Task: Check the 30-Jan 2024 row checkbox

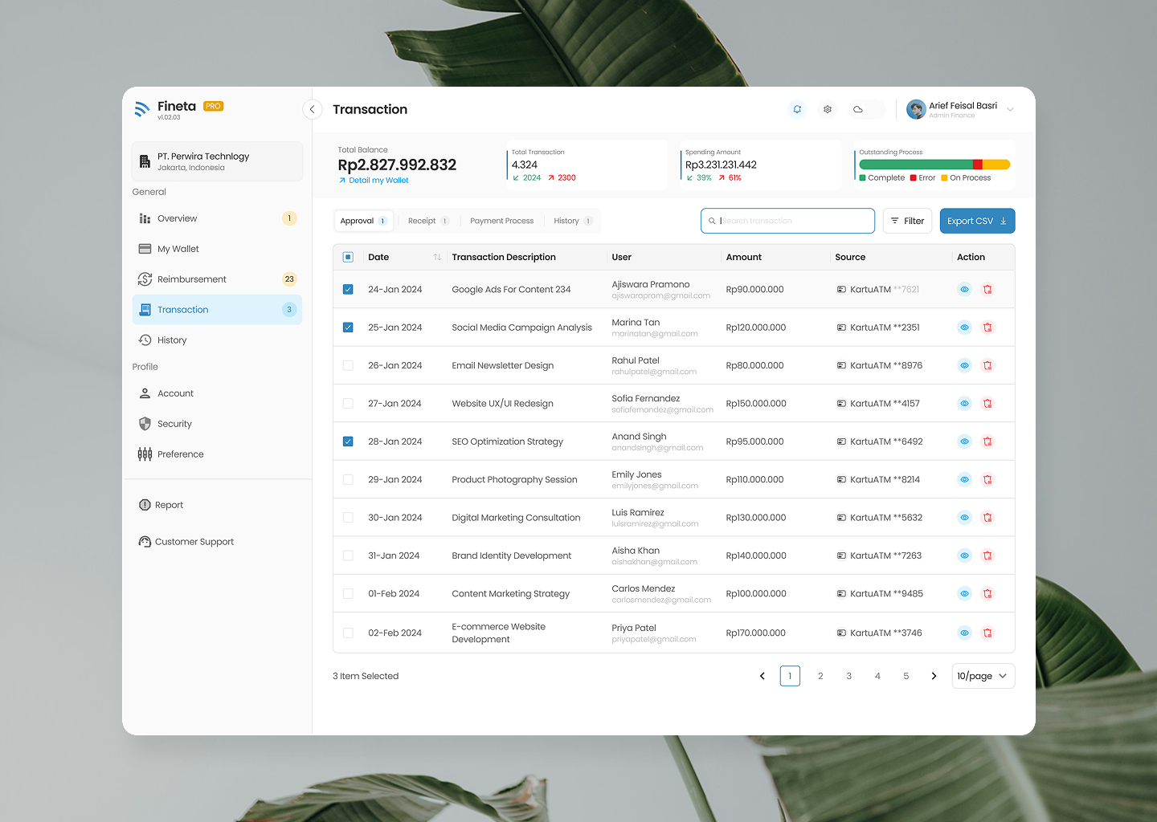Action: pyautogui.click(x=348, y=518)
